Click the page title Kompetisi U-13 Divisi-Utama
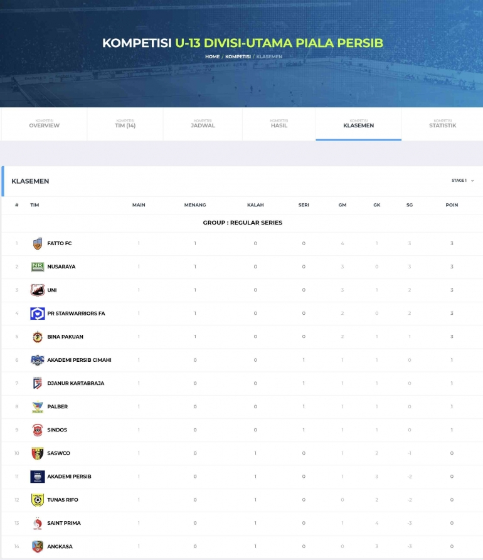Viewport: 483px width, 560px height. click(x=243, y=43)
